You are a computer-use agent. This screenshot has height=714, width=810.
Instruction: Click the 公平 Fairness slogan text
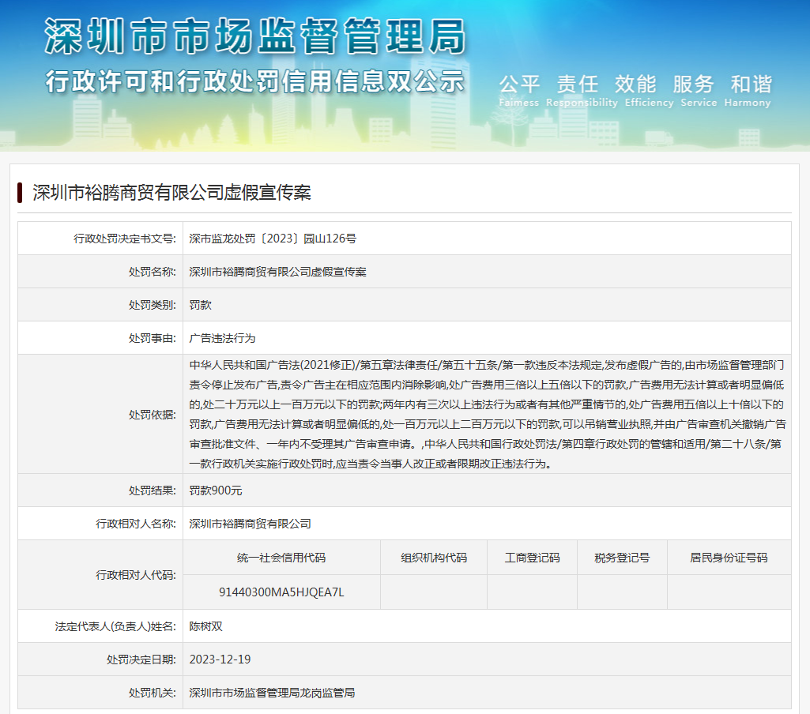point(519,85)
